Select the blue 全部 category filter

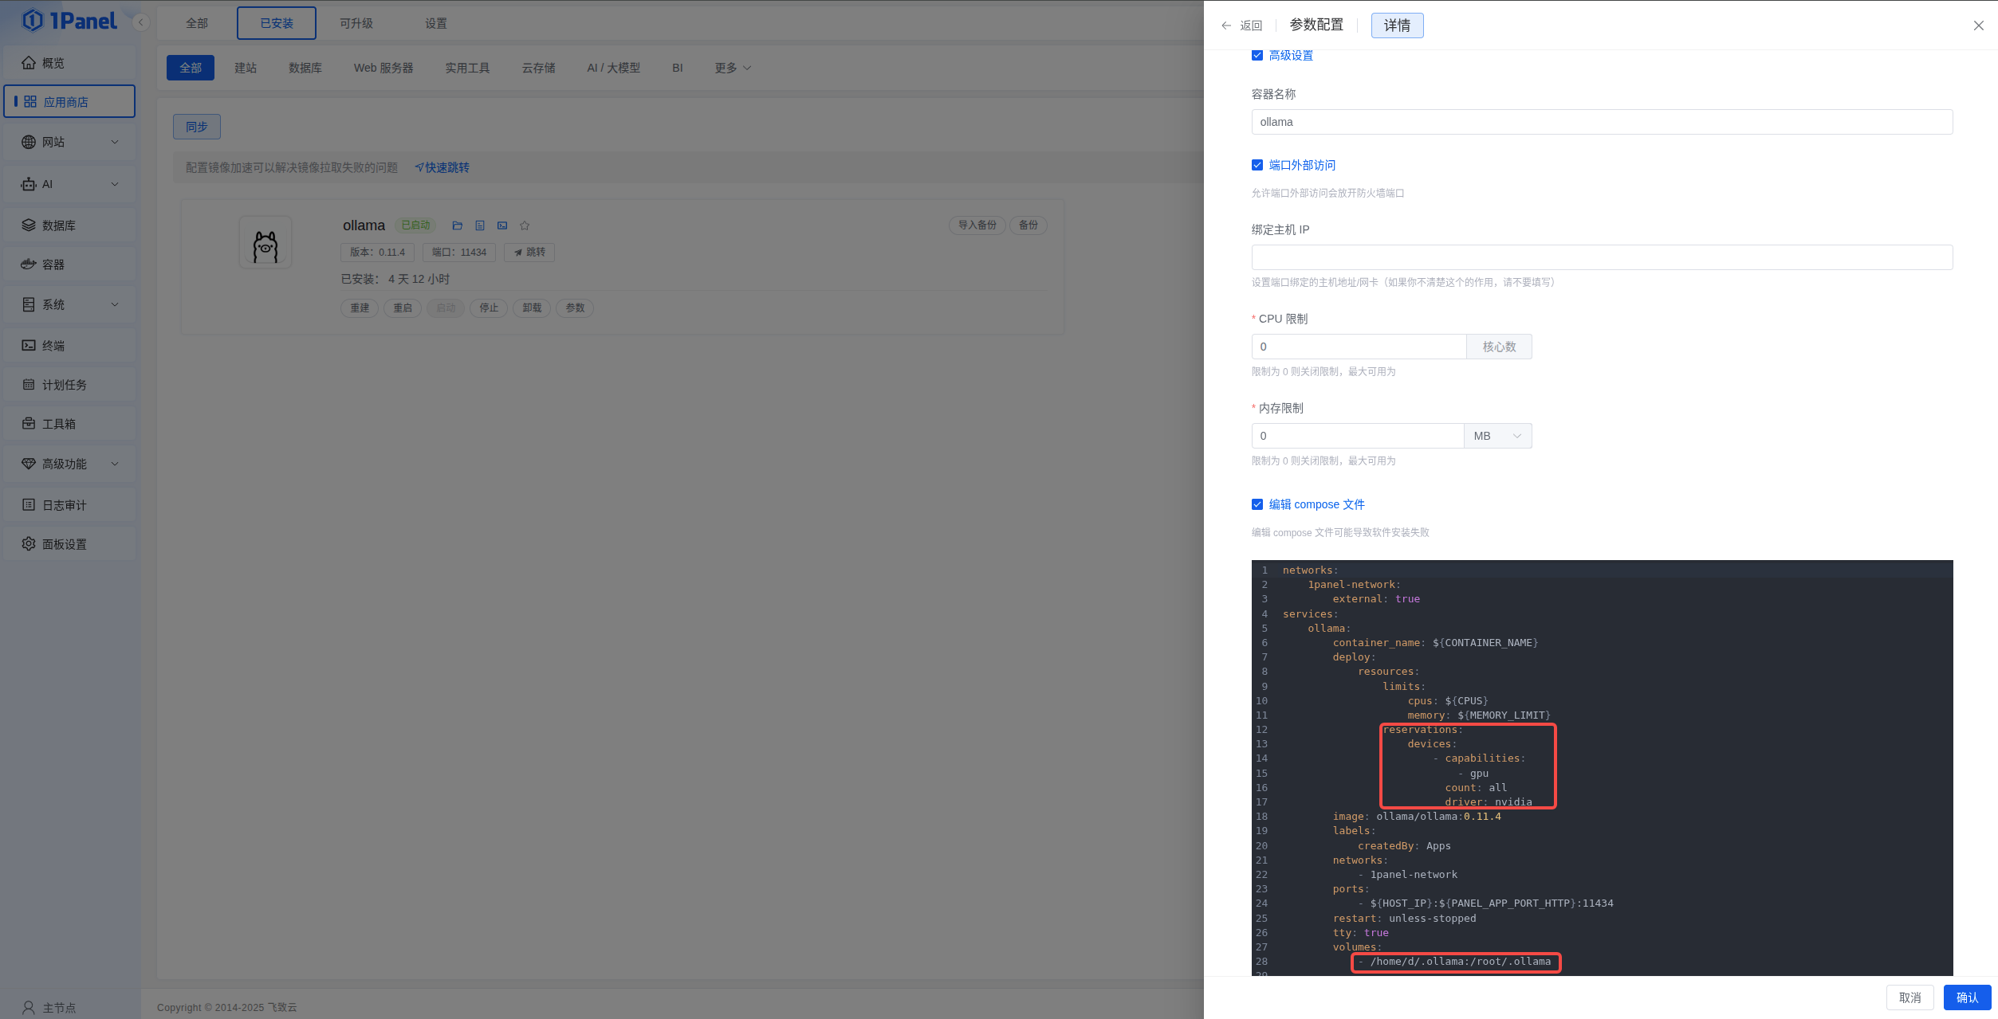191,68
